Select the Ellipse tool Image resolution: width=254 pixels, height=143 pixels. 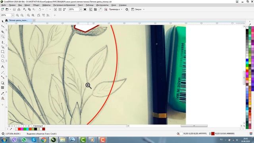click(3, 56)
